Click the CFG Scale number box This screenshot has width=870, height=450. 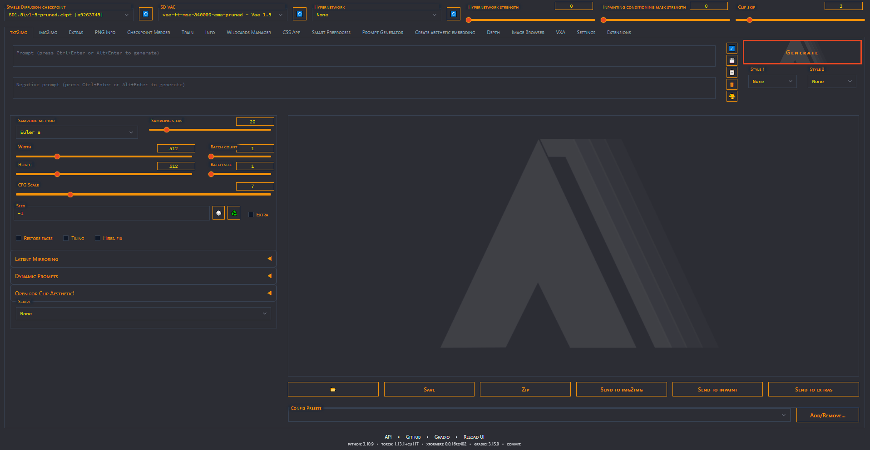click(255, 186)
